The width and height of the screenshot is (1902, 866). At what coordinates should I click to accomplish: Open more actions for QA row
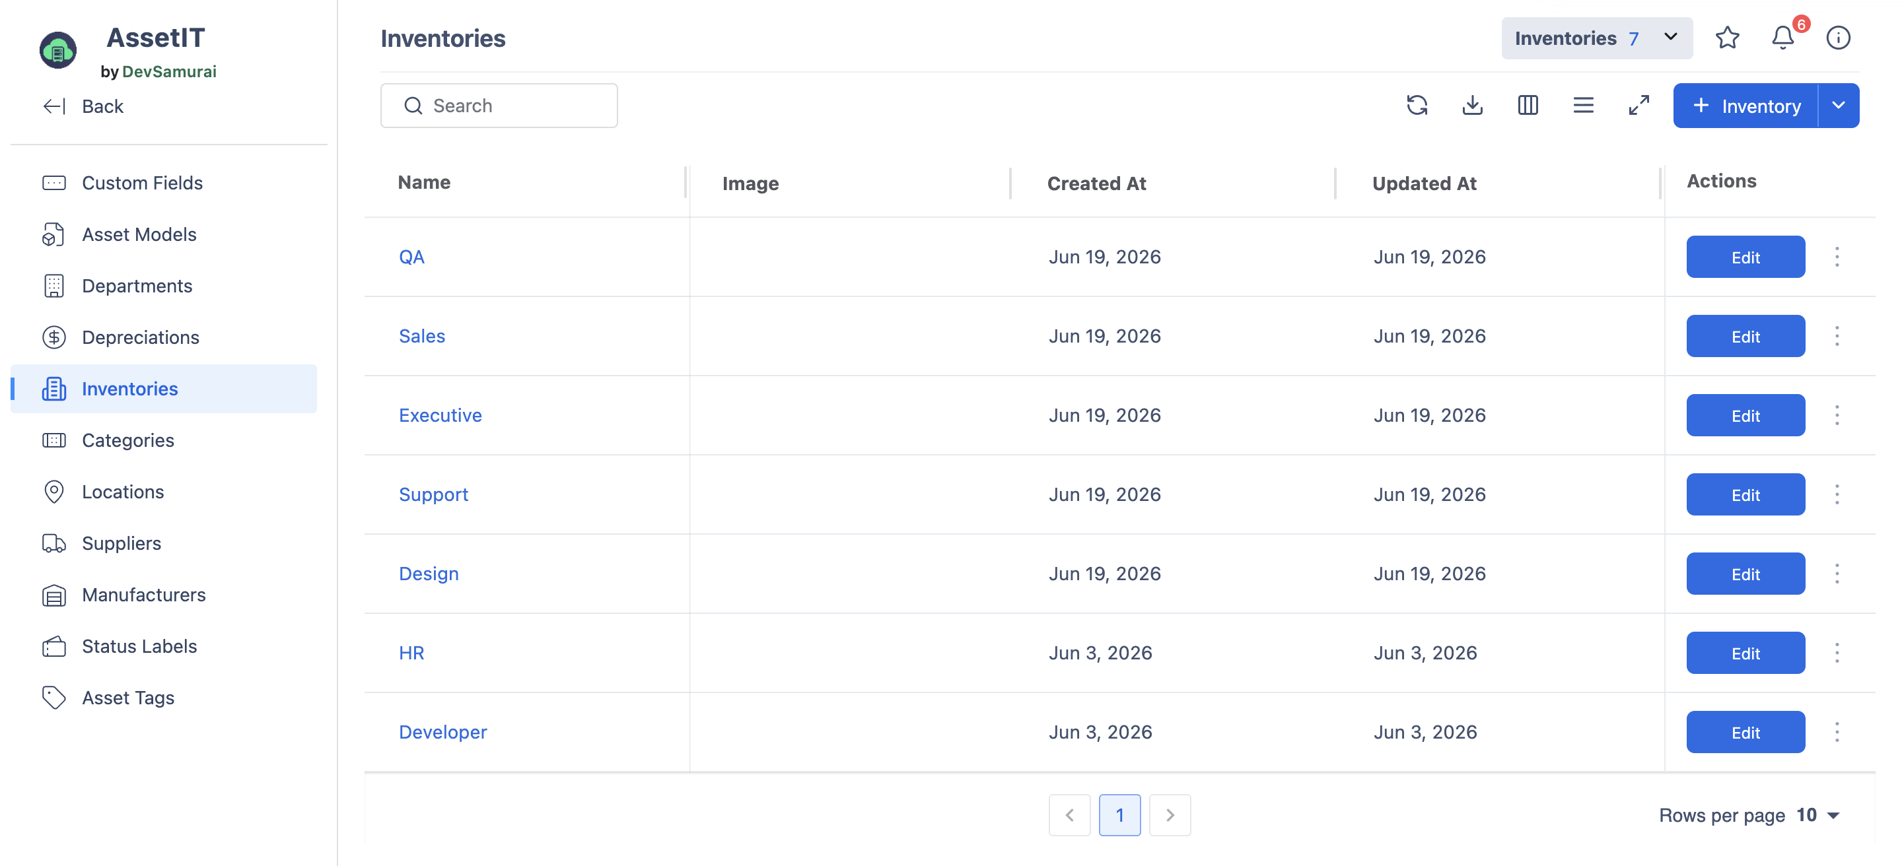[x=1837, y=257]
